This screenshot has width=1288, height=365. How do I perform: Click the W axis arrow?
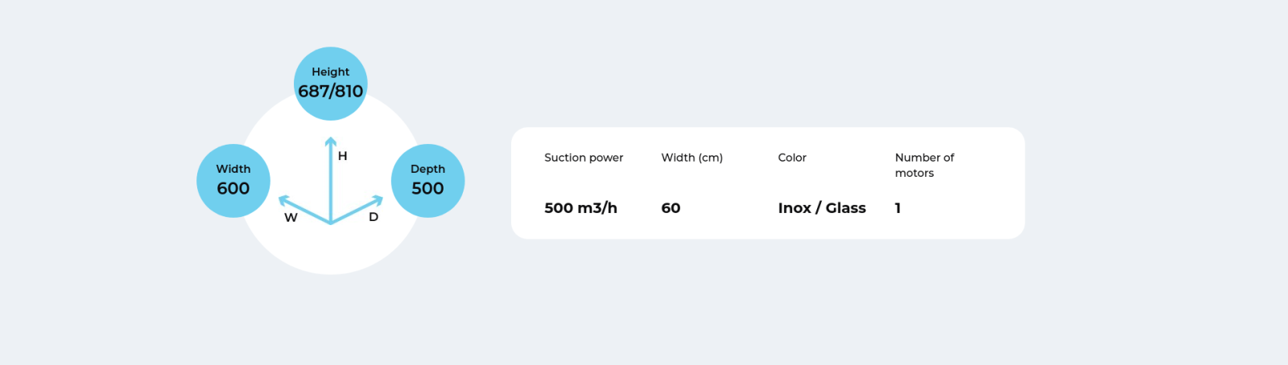303,209
